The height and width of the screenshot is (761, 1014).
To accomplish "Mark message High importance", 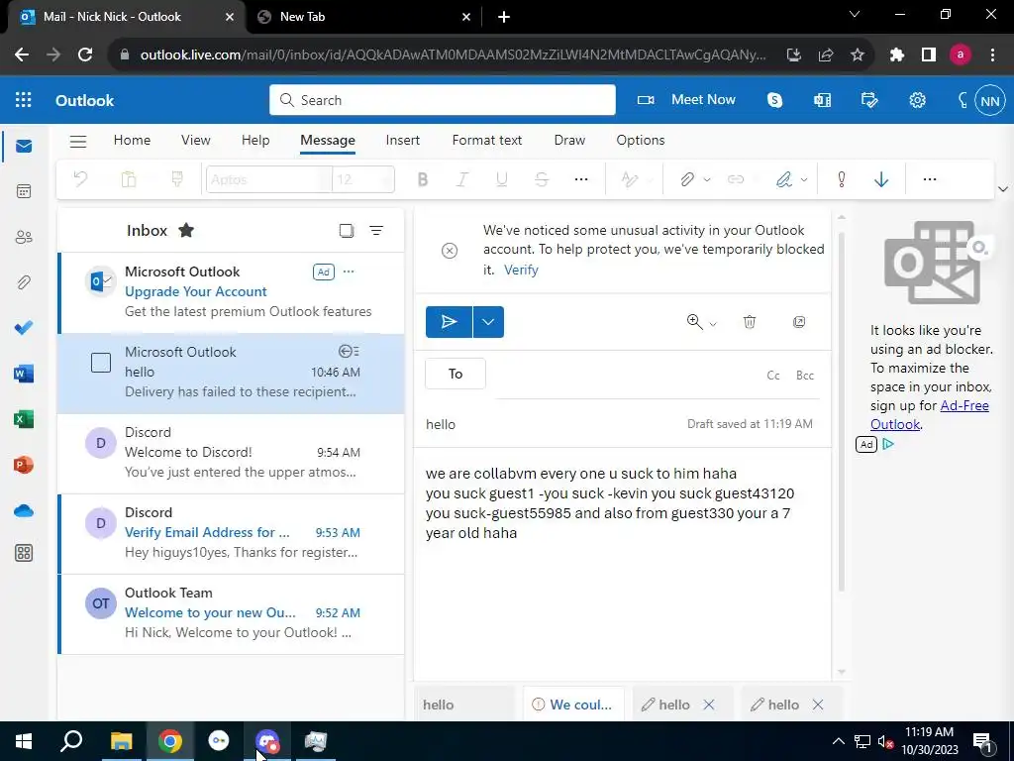I will tap(842, 179).
